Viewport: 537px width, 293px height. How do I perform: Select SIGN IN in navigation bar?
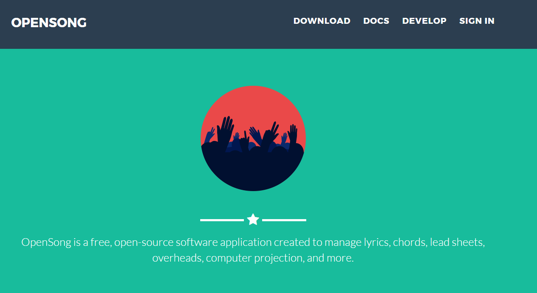(x=477, y=21)
